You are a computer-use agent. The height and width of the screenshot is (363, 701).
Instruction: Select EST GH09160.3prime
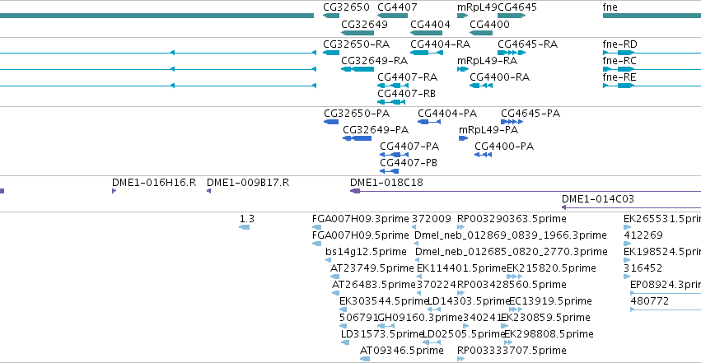point(386,327)
